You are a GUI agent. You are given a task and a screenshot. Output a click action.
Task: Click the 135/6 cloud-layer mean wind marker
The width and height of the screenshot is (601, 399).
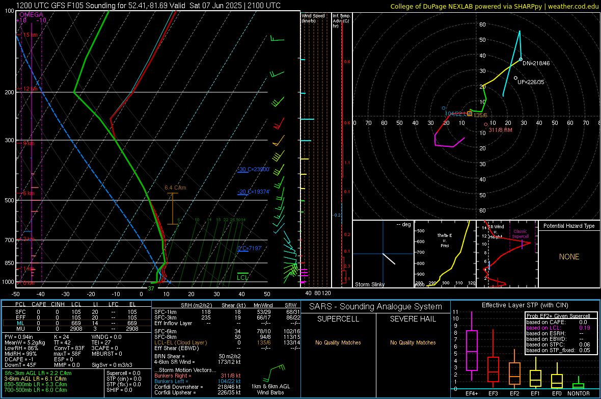(x=470, y=114)
